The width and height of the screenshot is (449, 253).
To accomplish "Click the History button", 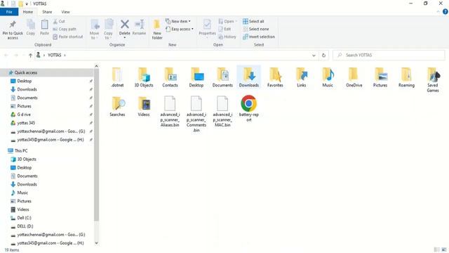I will pos(227,37).
